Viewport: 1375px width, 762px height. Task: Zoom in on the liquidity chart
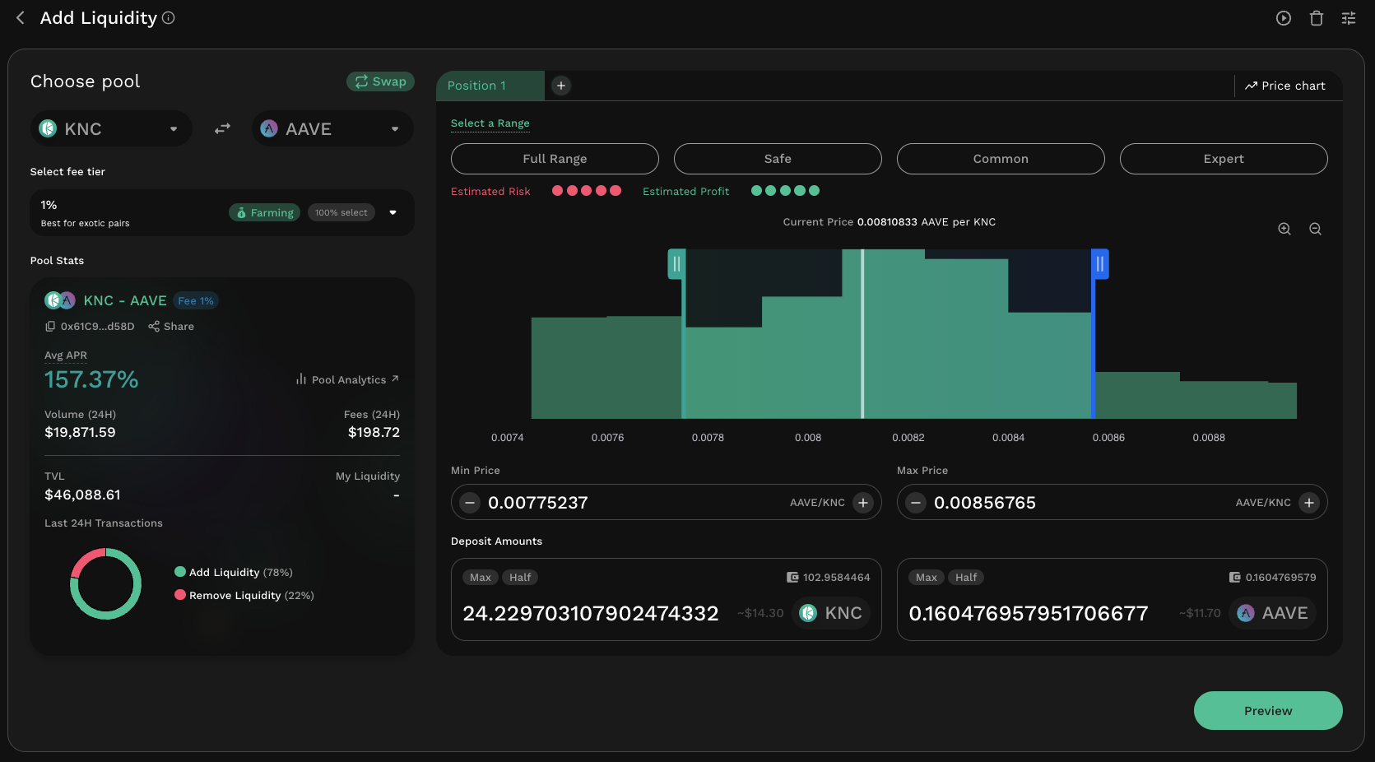coord(1284,230)
